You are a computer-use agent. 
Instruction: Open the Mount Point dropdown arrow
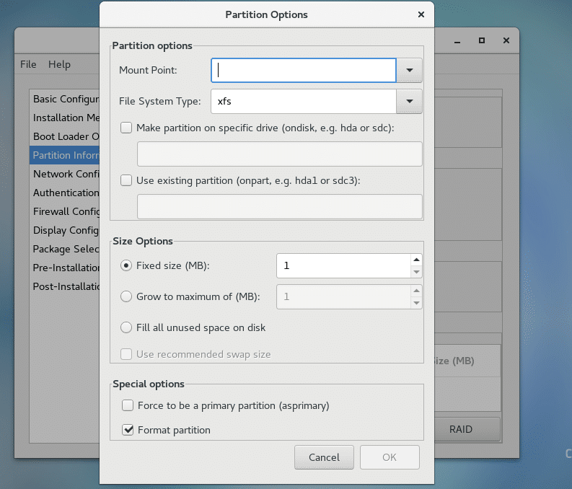[409, 70]
